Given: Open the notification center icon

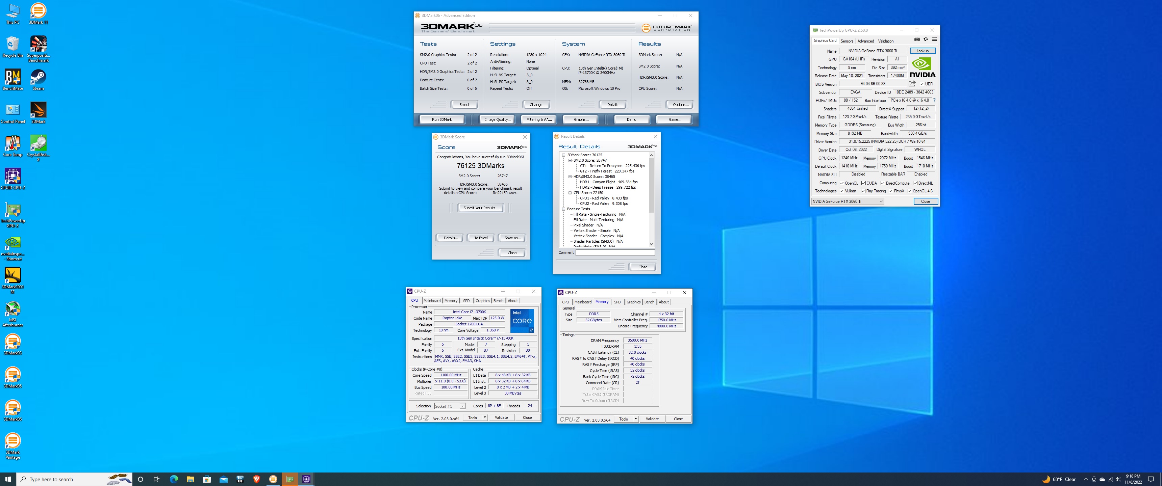Looking at the screenshot, I should 1151,479.
